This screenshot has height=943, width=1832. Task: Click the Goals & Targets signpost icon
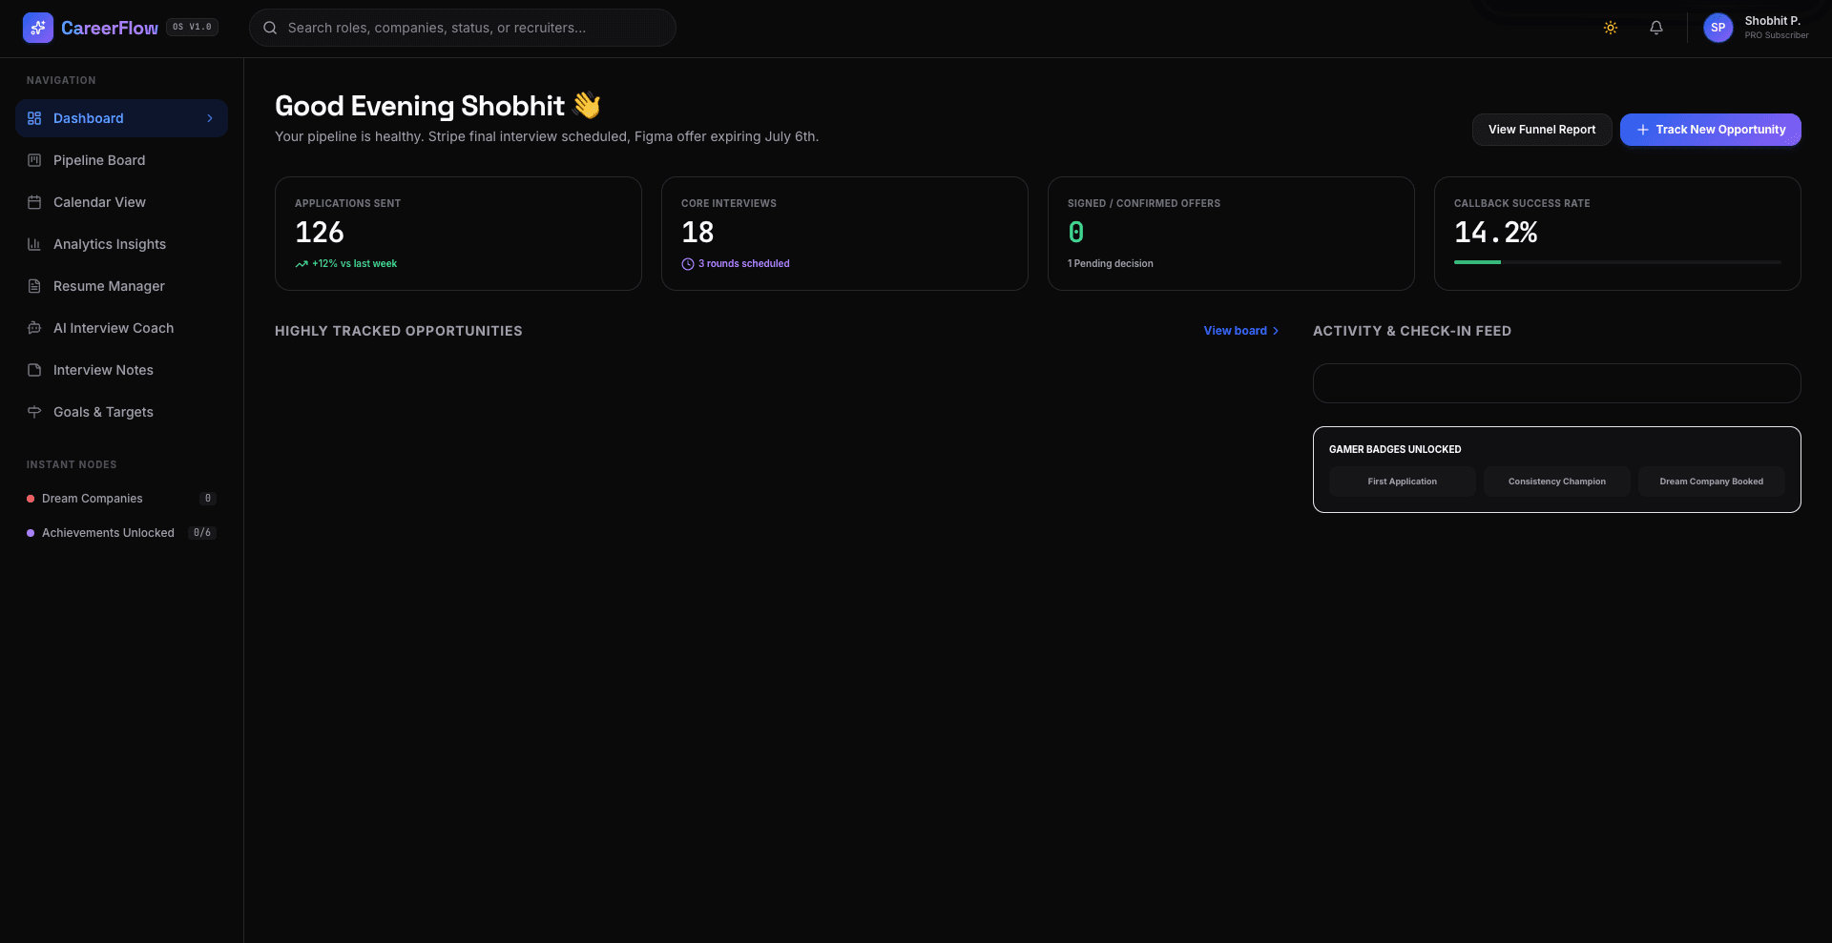(34, 412)
